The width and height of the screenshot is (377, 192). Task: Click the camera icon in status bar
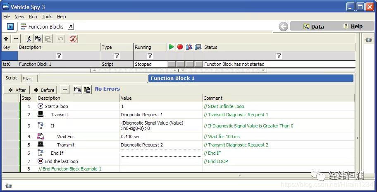coord(9,185)
